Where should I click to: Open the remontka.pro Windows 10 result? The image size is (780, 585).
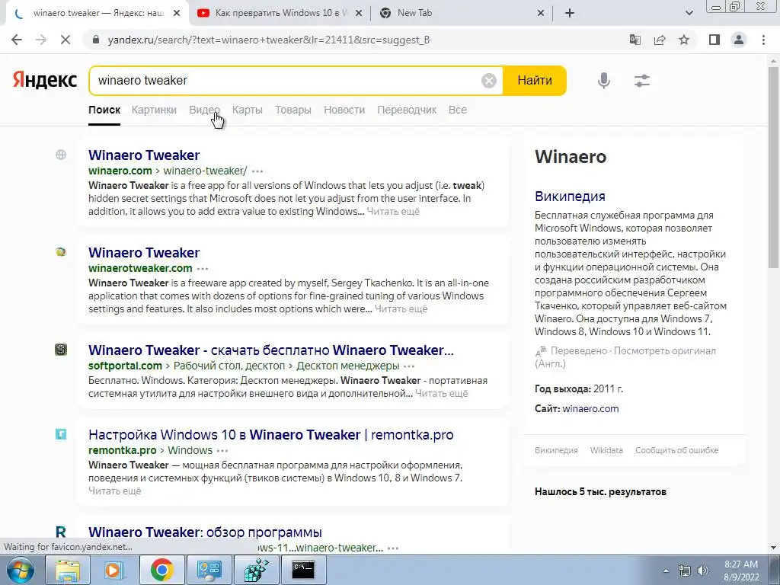[271, 435]
